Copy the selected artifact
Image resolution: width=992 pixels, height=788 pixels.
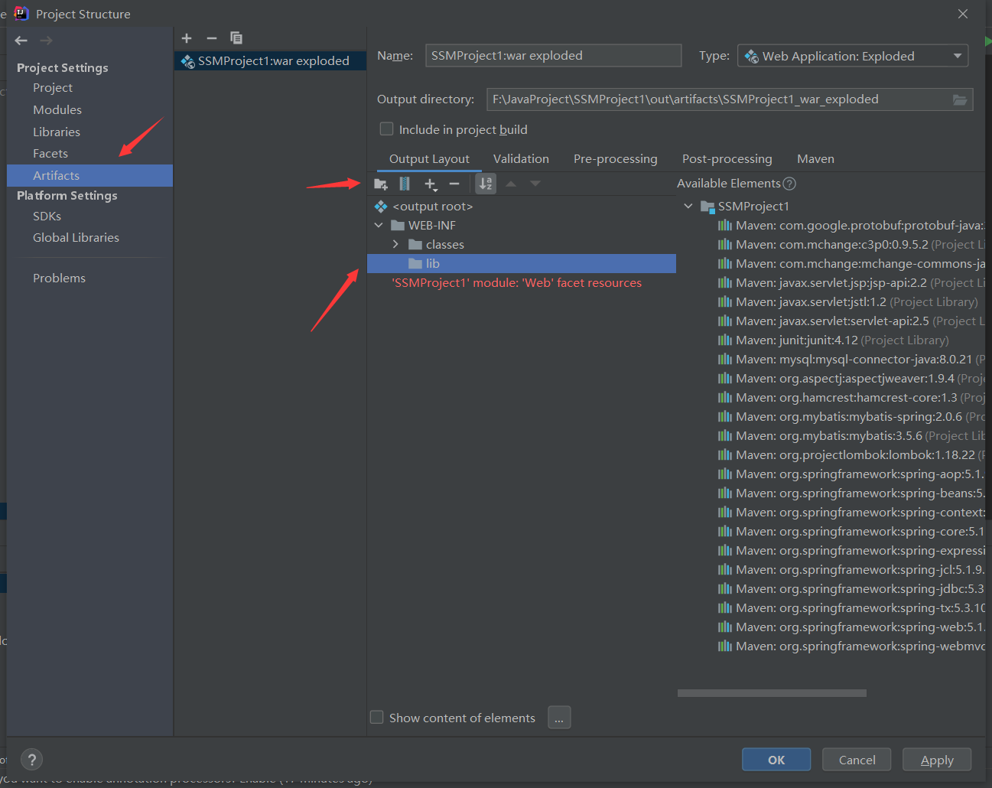(236, 38)
